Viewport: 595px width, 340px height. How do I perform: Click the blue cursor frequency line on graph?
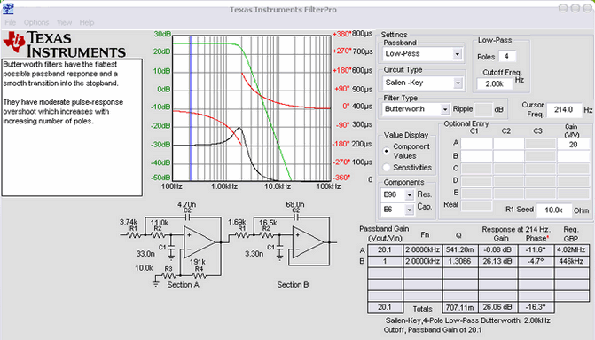click(191, 108)
